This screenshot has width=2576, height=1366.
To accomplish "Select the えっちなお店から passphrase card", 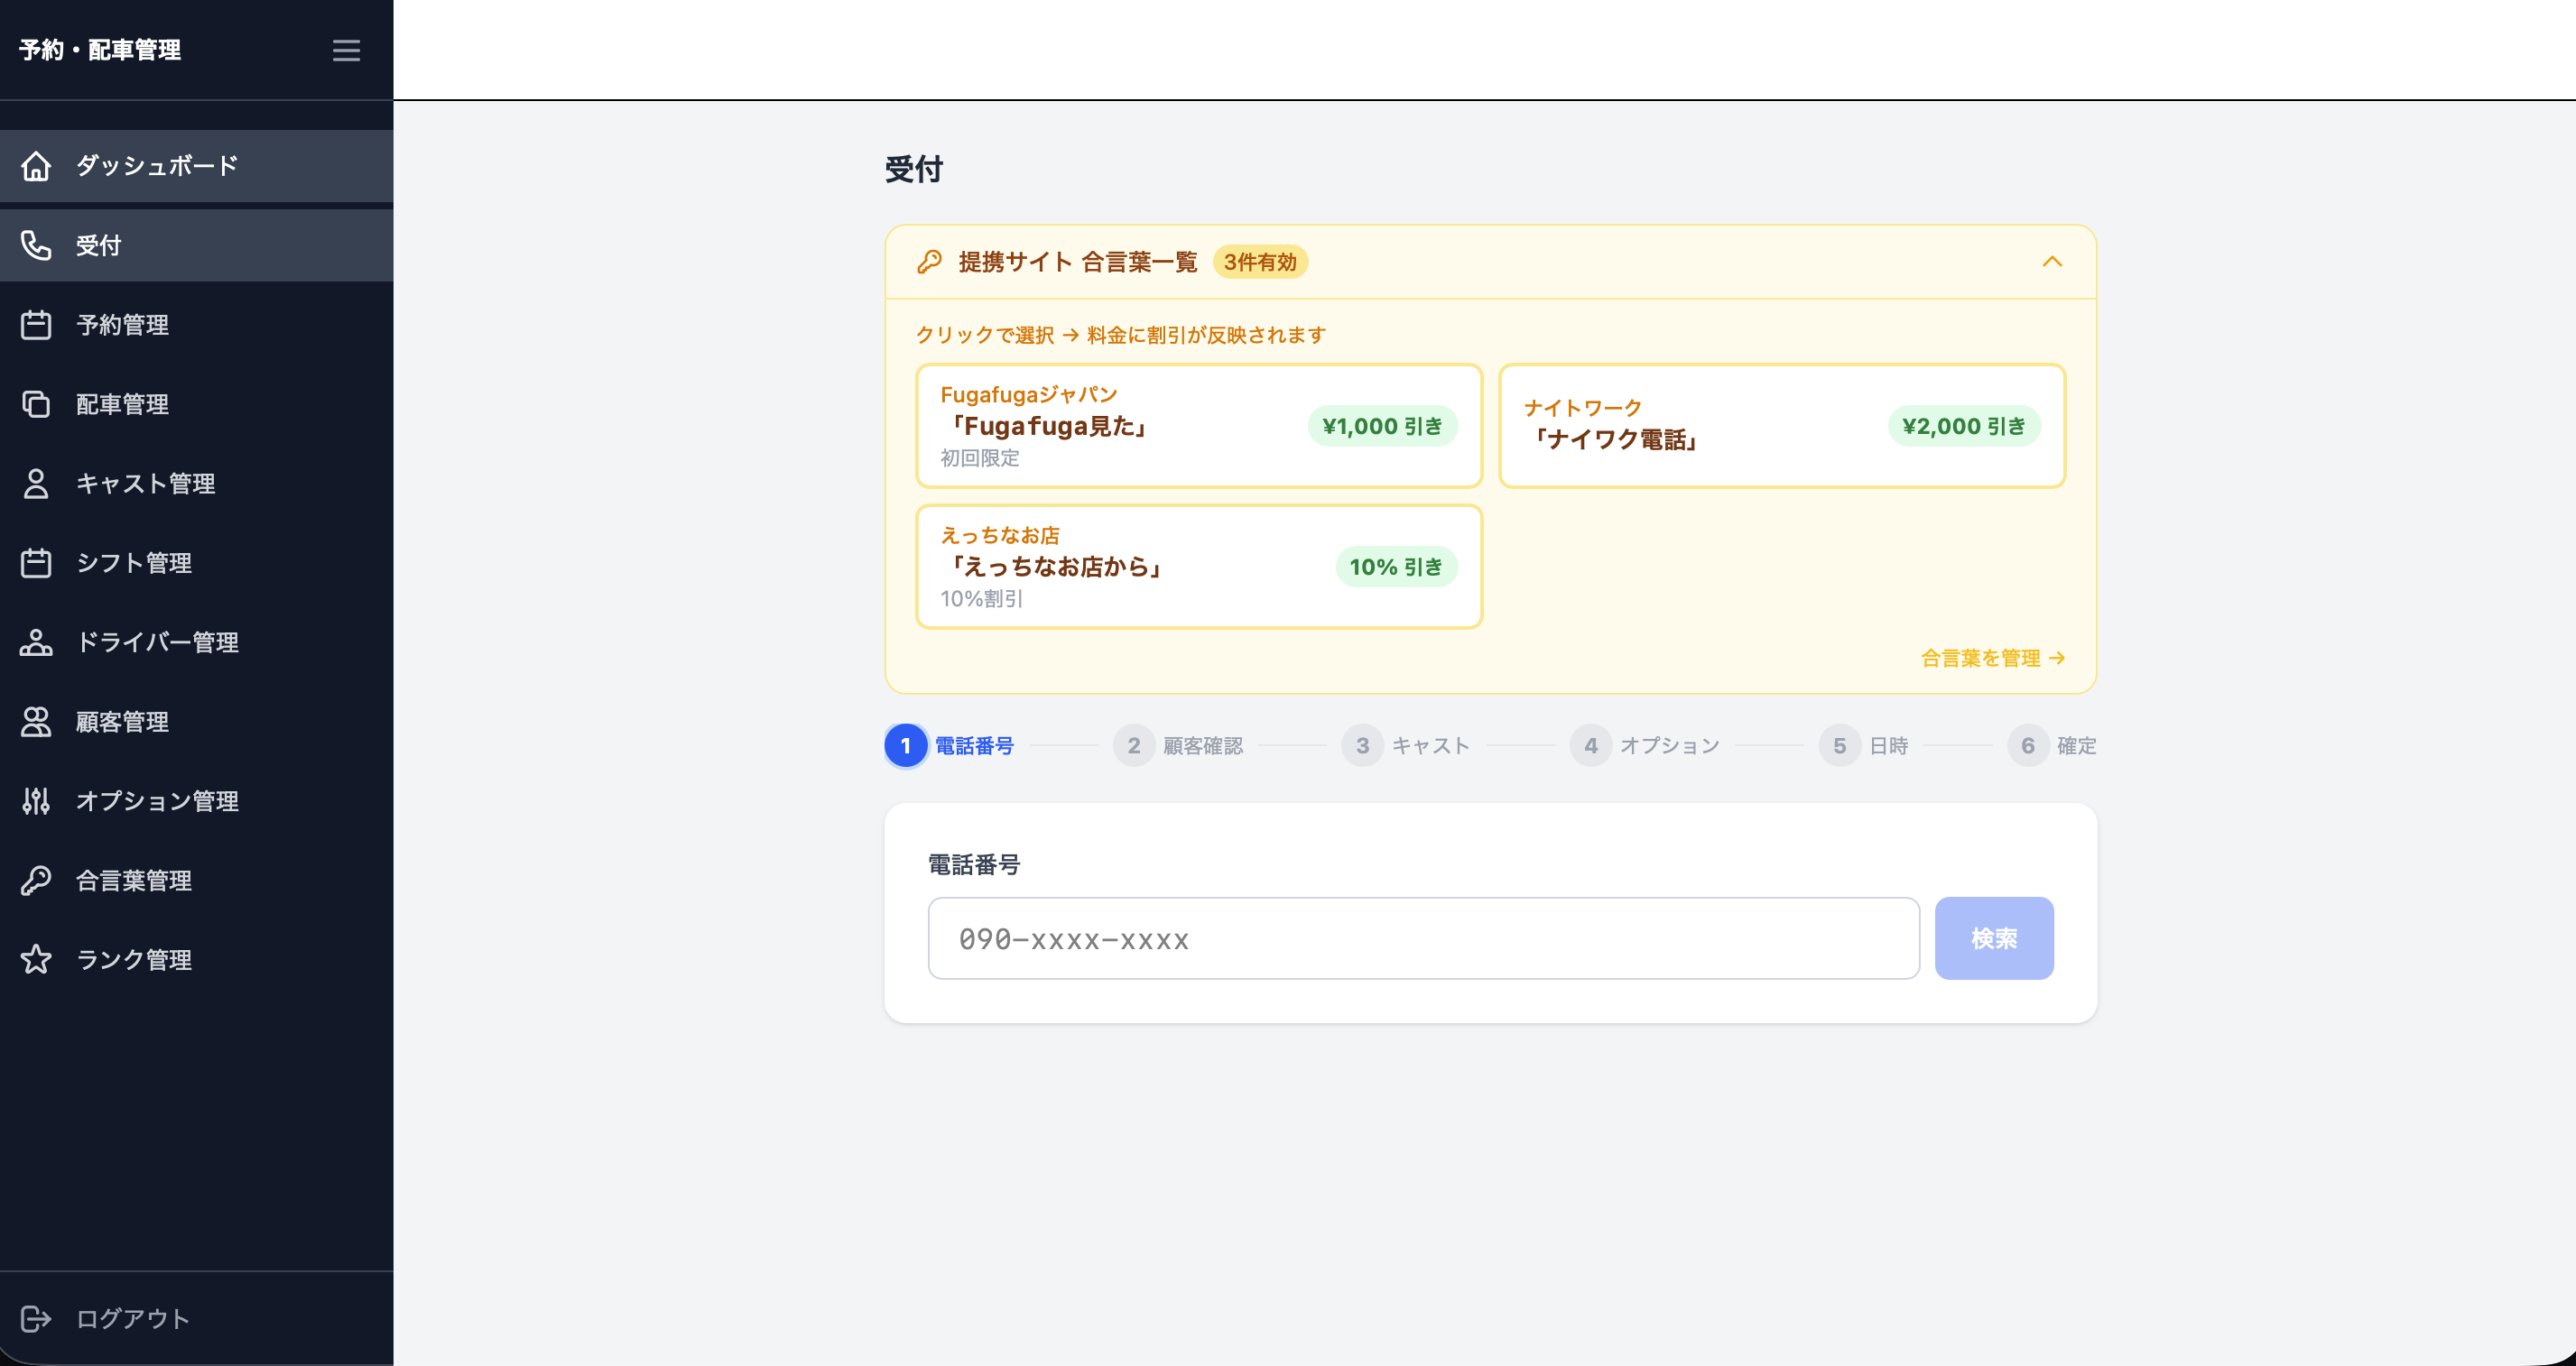I will coord(1199,567).
